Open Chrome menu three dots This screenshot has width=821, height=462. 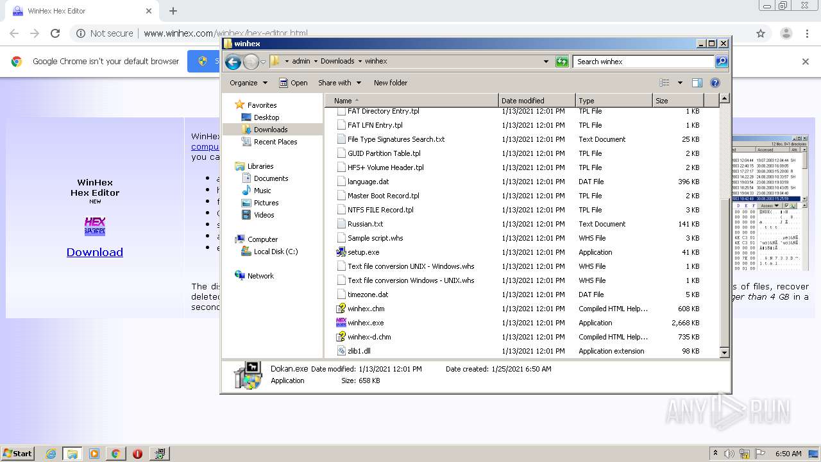[x=807, y=33]
